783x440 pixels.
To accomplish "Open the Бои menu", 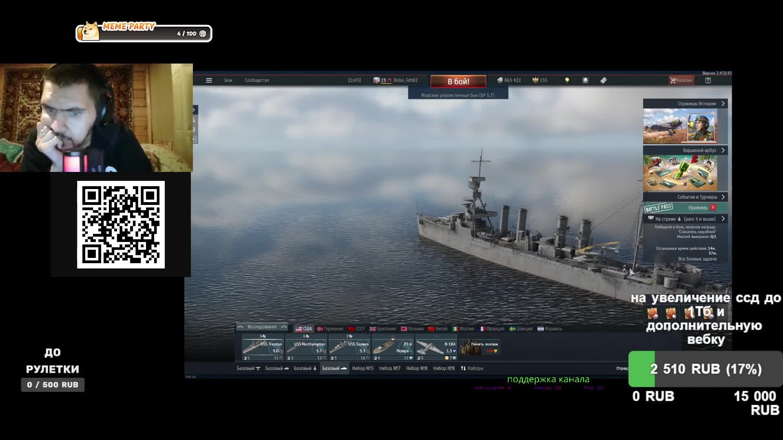I will pos(228,80).
